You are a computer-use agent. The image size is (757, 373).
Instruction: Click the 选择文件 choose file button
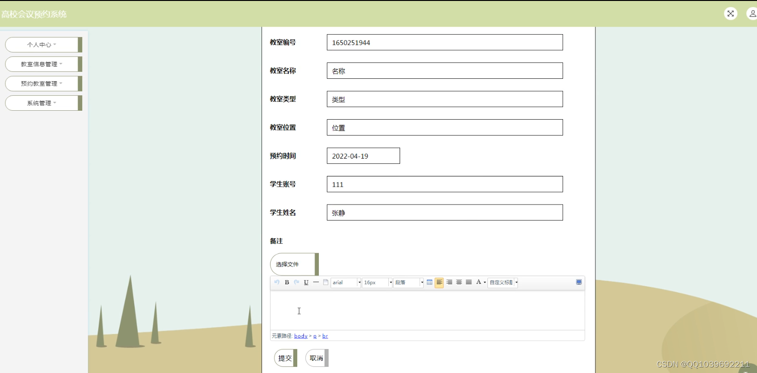(294, 264)
